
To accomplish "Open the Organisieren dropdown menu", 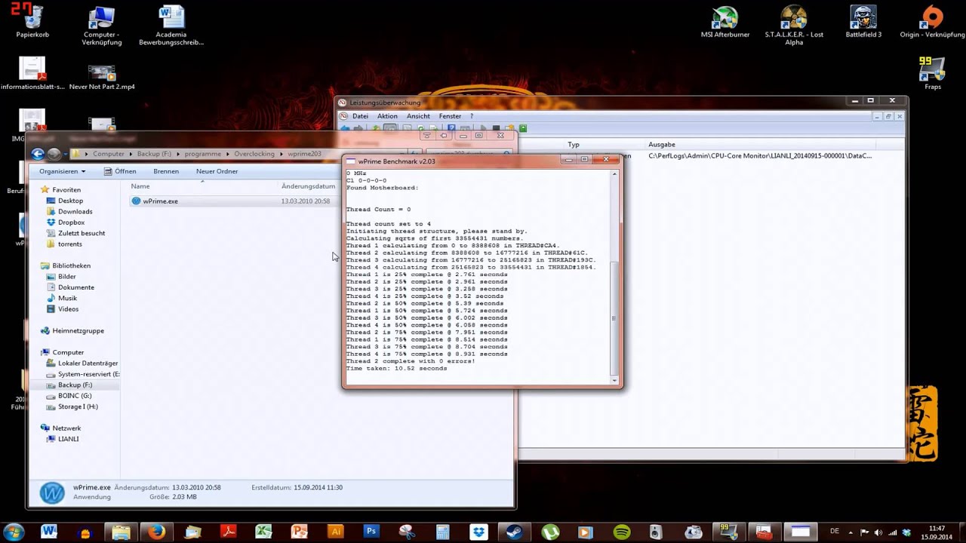I will [62, 171].
